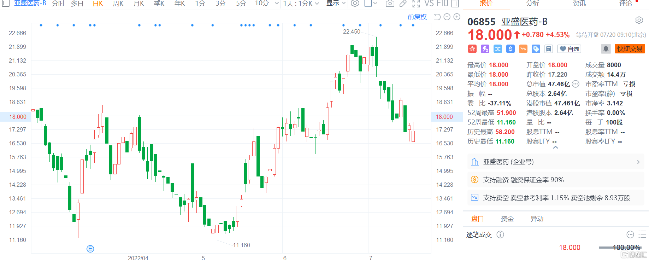
Task: Click the camera screenshot icon
Action: tap(390, 4)
